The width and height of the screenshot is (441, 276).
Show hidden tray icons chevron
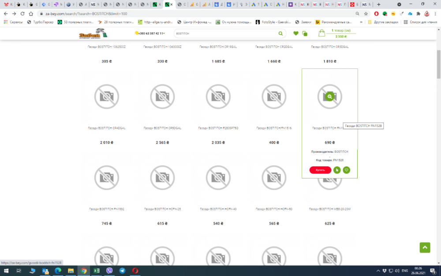378,271
